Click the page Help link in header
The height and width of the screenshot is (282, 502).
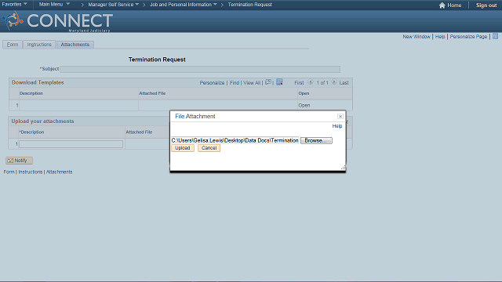coord(440,37)
